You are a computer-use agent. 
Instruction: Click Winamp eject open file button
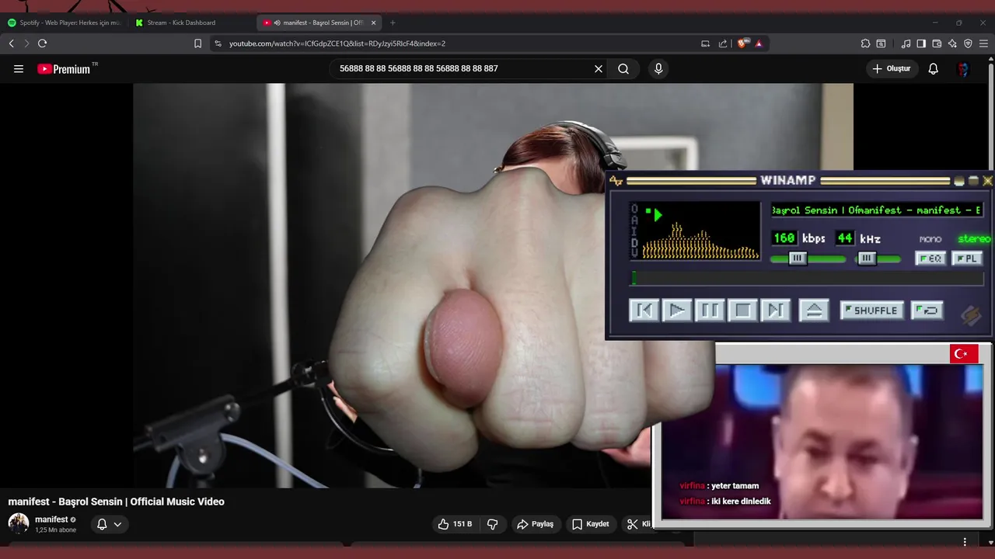click(814, 311)
